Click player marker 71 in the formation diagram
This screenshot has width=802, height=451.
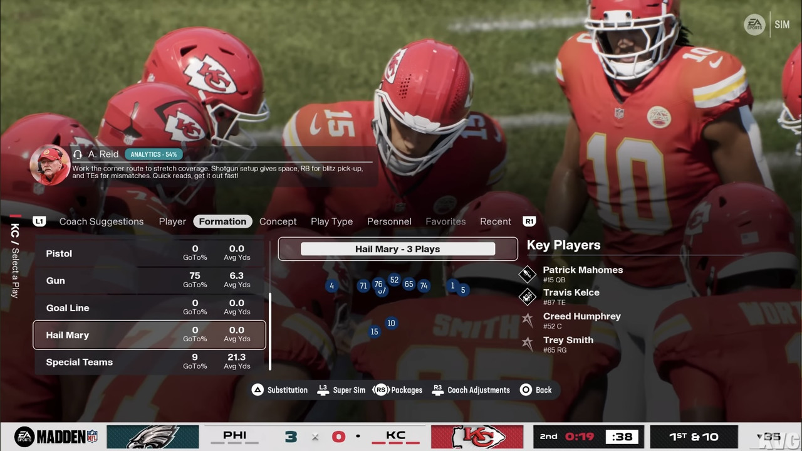click(x=363, y=286)
